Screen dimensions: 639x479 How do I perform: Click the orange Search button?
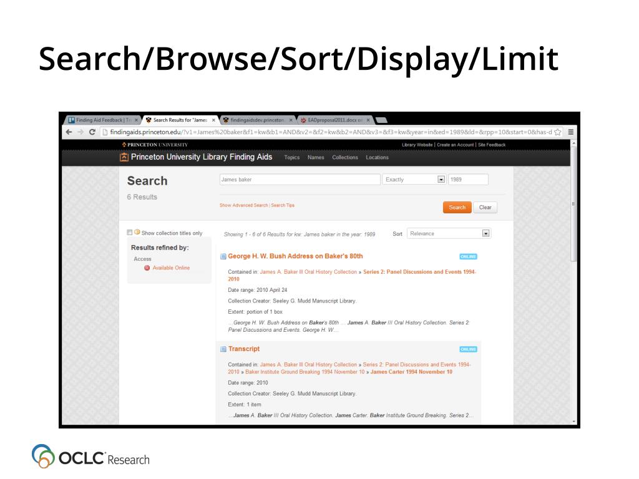(457, 207)
